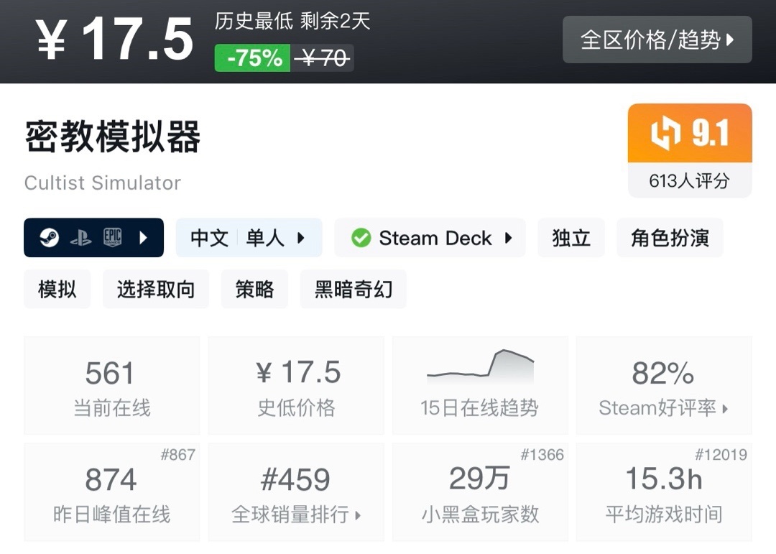The width and height of the screenshot is (776, 554).
Task: Open Steam好评率 82% review details
Action: point(664,385)
